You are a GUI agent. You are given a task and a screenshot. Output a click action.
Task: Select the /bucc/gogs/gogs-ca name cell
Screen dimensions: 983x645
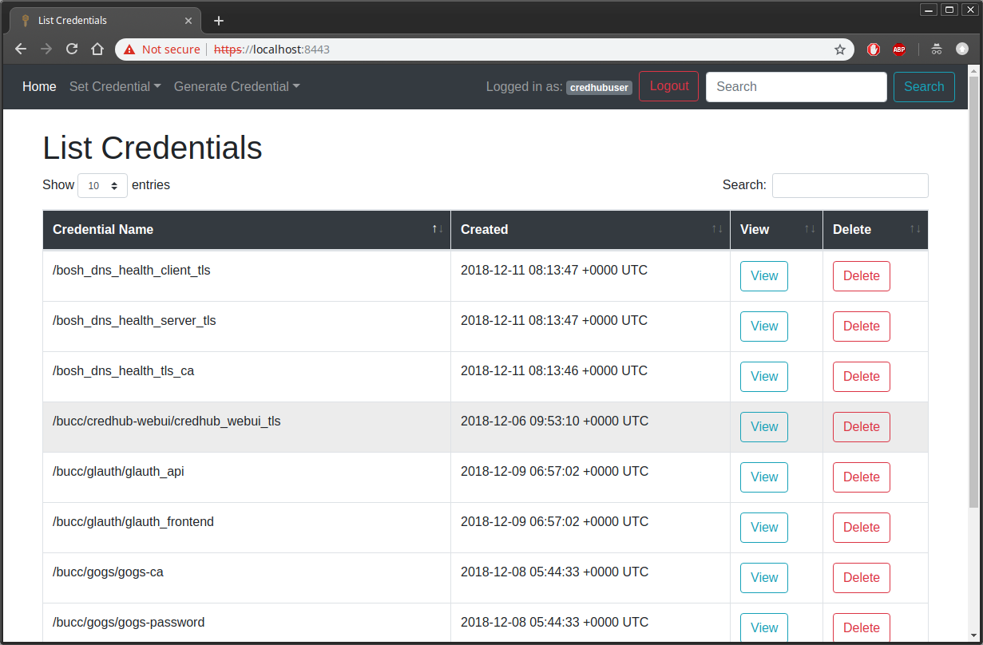tap(247, 578)
